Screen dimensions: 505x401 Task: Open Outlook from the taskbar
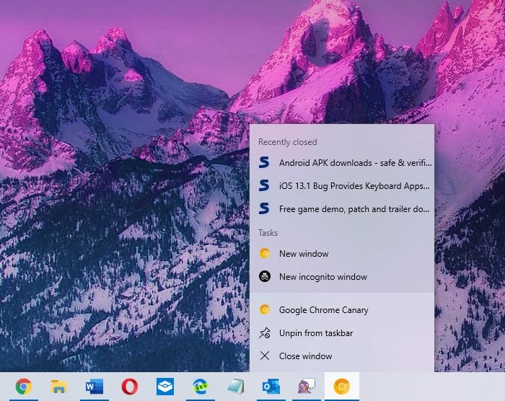(271, 386)
